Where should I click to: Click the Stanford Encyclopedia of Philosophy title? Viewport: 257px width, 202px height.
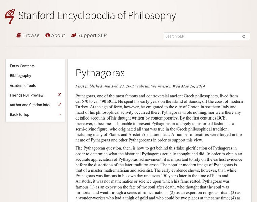(97, 15)
